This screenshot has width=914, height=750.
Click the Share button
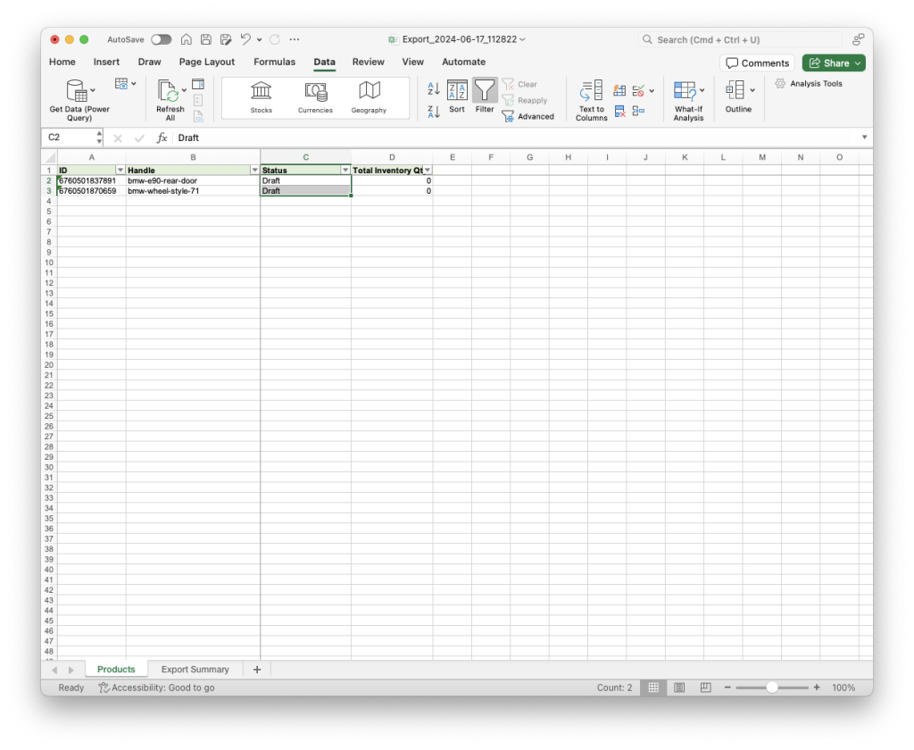(833, 62)
